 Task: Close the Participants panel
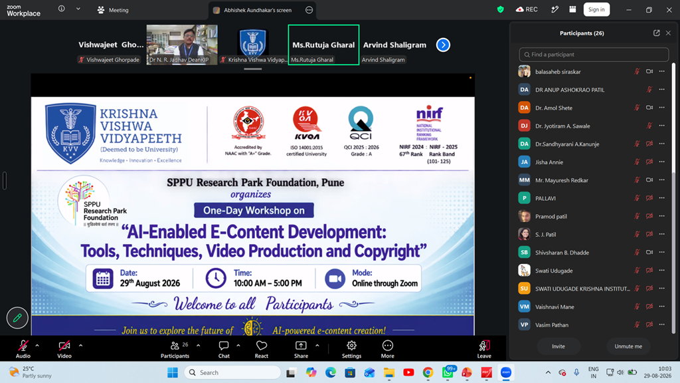tap(668, 33)
